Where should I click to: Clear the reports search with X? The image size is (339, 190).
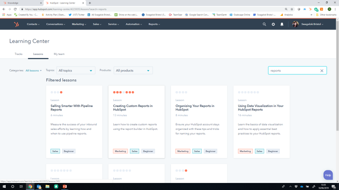pyautogui.click(x=322, y=71)
